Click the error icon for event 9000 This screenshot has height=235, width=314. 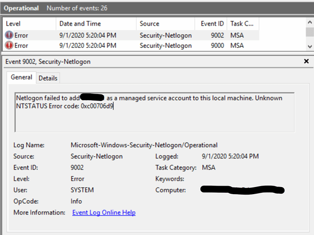(9, 46)
